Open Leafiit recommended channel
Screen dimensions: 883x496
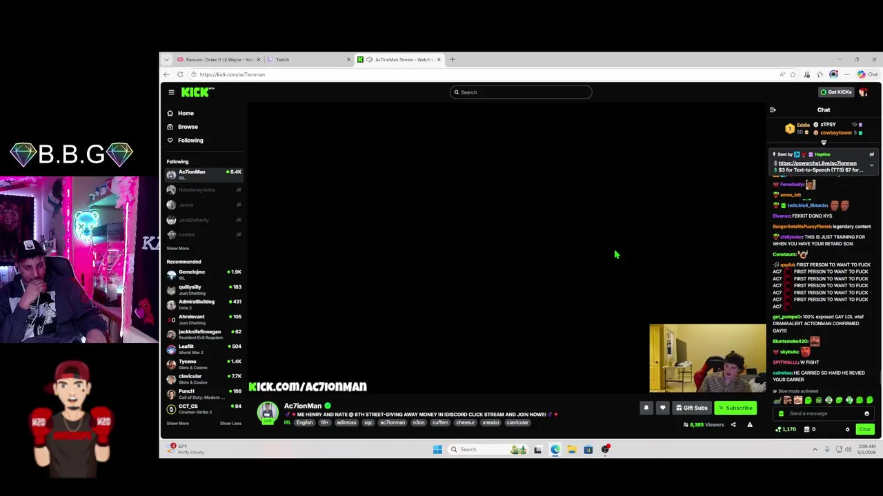(x=204, y=349)
